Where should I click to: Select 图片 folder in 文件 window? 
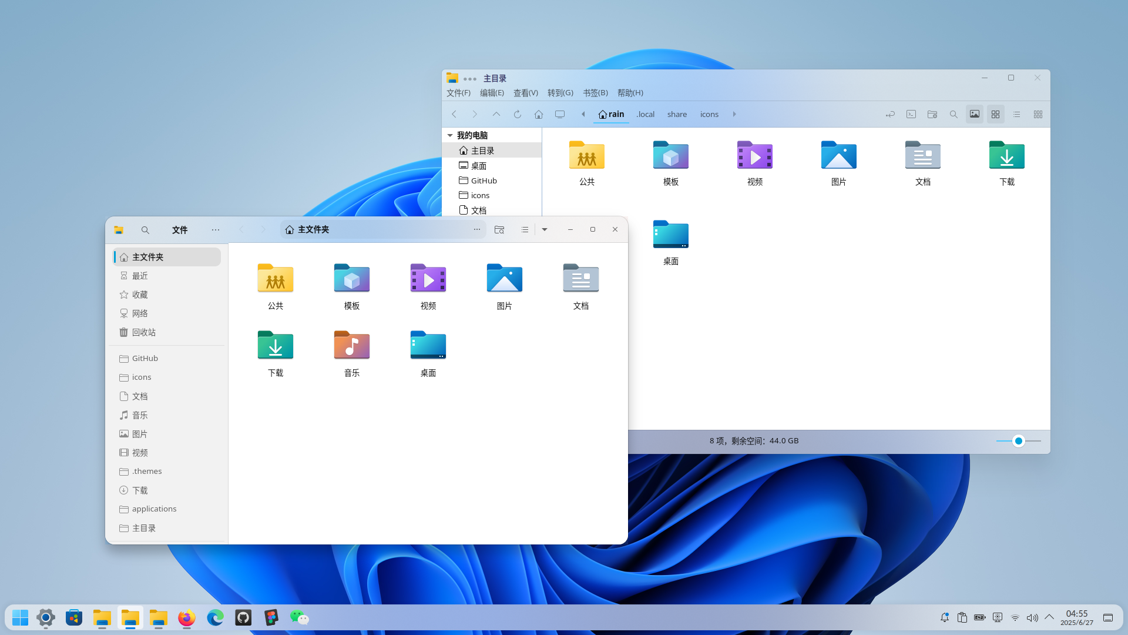(504, 286)
